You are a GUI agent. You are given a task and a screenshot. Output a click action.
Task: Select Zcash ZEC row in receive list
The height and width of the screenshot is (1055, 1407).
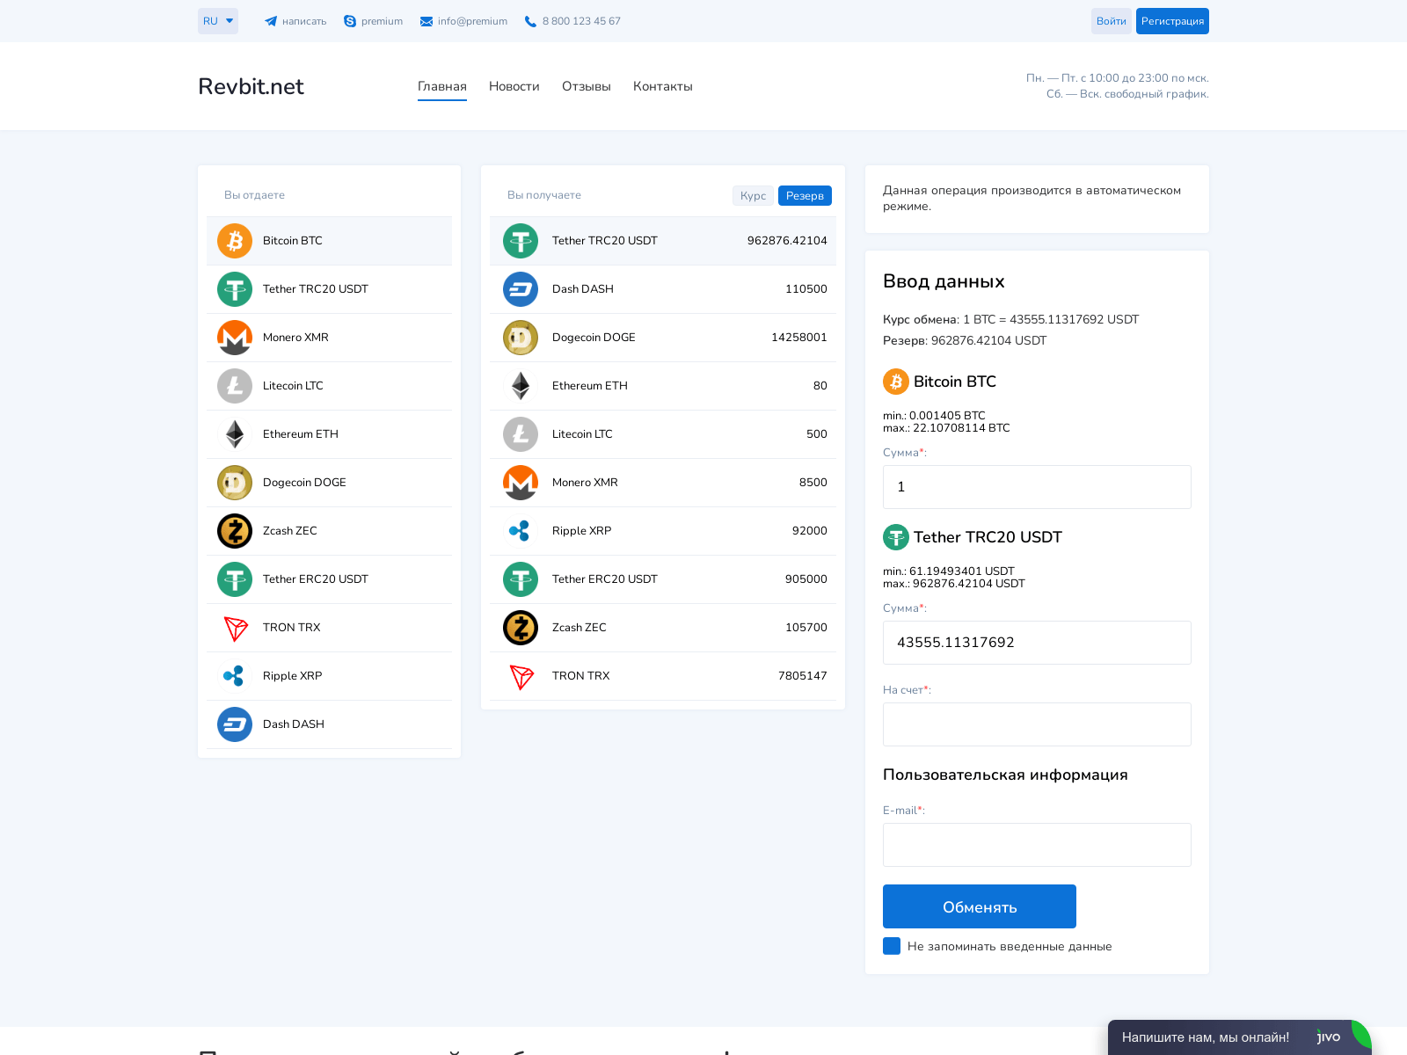click(663, 628)
